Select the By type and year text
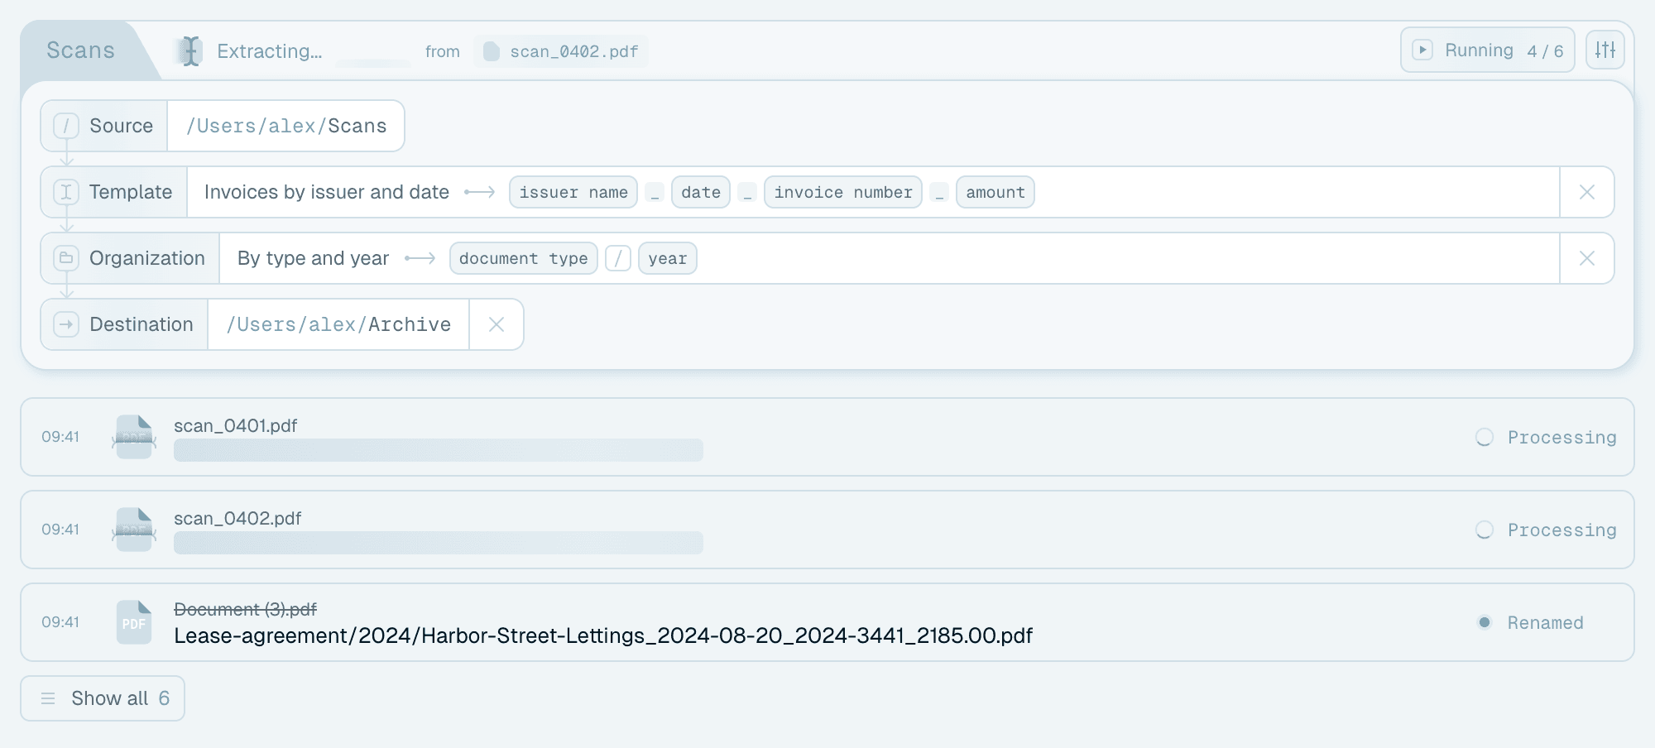The image size is (1655, 748). pyautogui.click(x=313, y=258)
